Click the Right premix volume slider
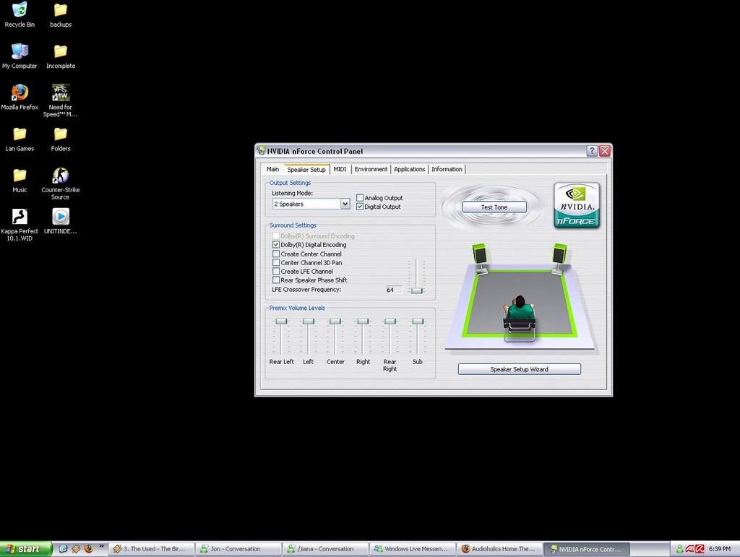Viewport: 740px width, 557px height. point(363,321)
